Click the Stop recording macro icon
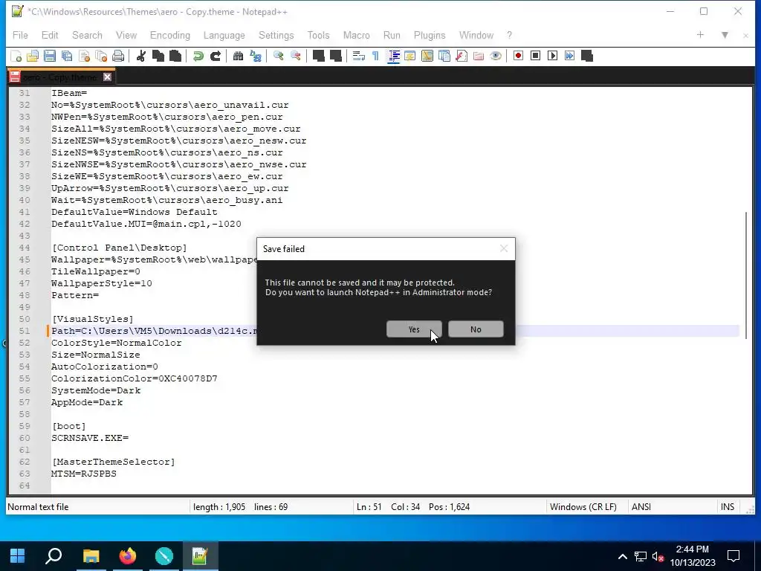The image size is (761, 571). (535, 57)
